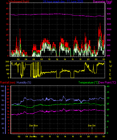Click the 25 value on the temperature axis
The width and height of the screenshot is (117, 140).
[108, 104]
